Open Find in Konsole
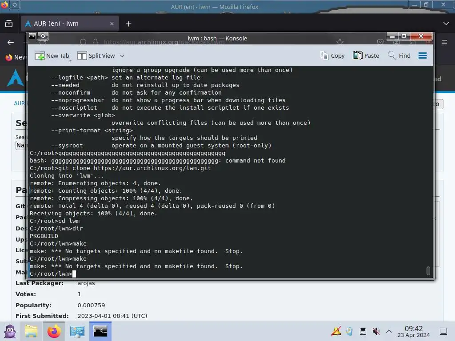The height and width of the screenshot is (341, 455). point(399,56)
